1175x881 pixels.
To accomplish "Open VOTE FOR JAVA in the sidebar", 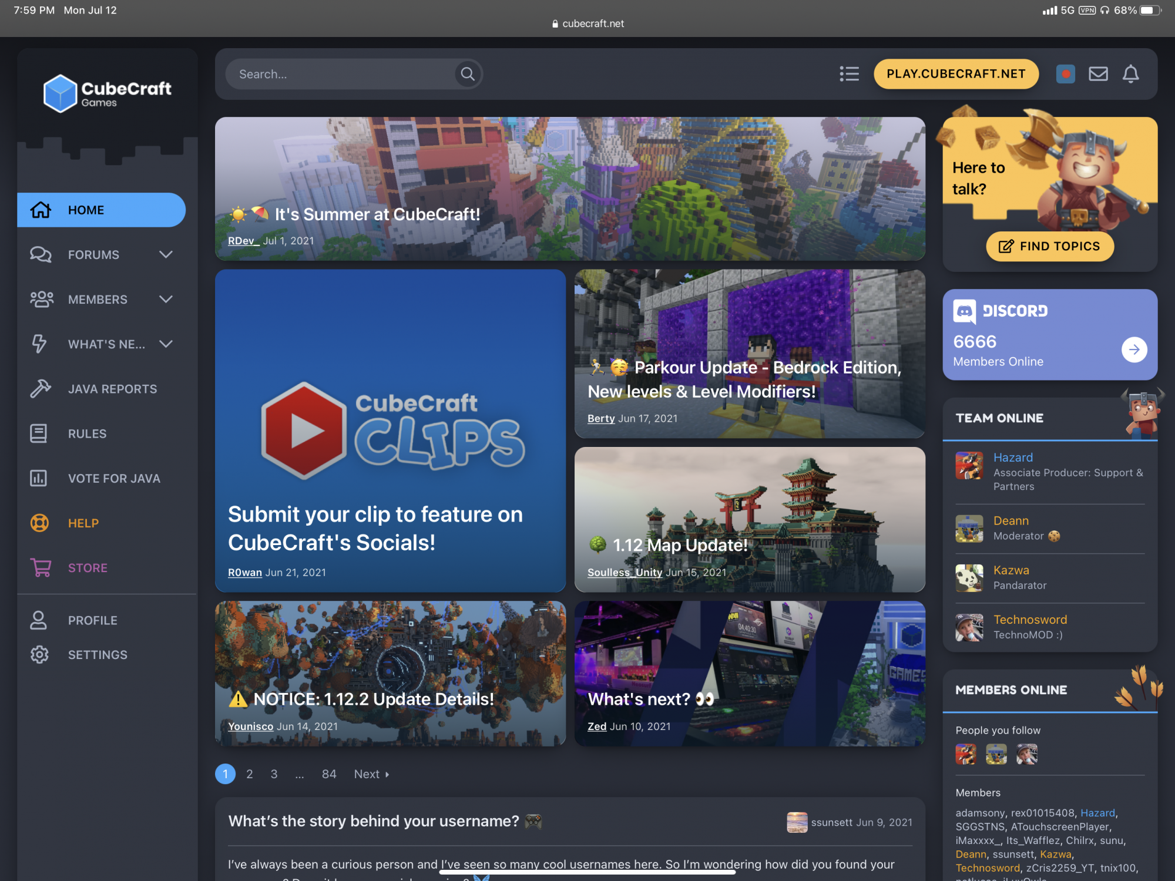I will point(114,478).
